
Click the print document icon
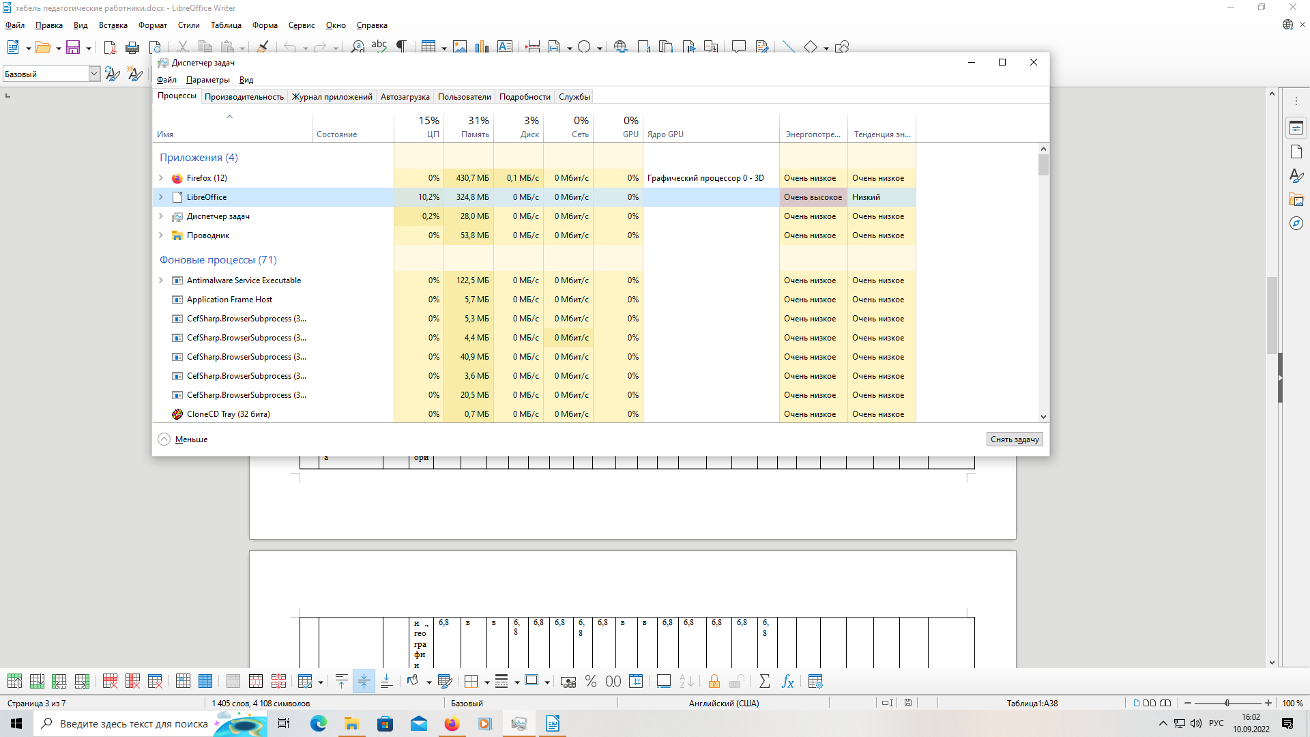click(x=132, y=47)
